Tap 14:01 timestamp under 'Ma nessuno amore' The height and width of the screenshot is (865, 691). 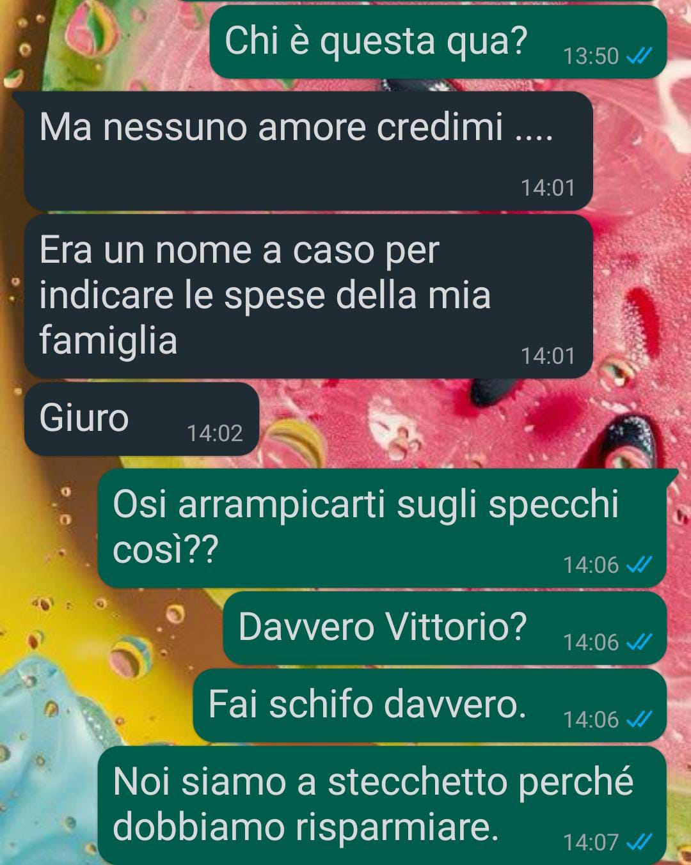(548, 188)
